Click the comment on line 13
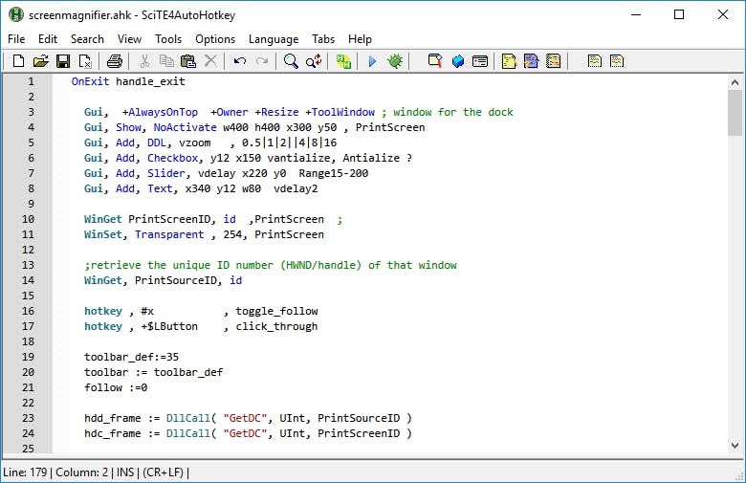The width and height of the screenshot is (746, 483). (x=271, y=265)
